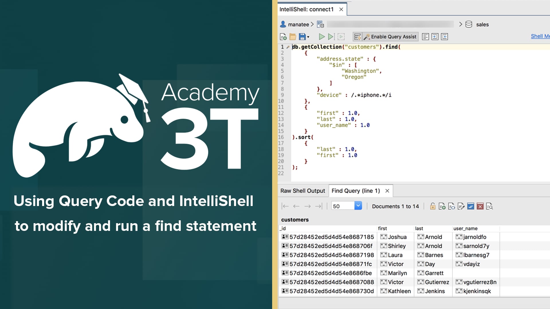Toggle the auto-completion lightning icon
This screenshot has height=309, width=550.
click(x=357, y=37)
